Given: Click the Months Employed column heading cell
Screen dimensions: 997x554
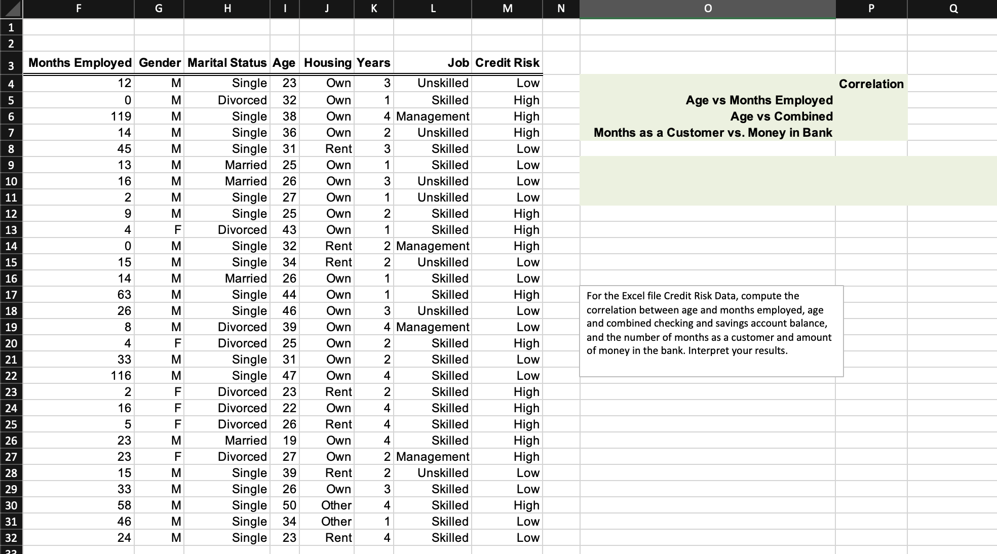Looking at the screenshot, I should (x=79, y=63).
